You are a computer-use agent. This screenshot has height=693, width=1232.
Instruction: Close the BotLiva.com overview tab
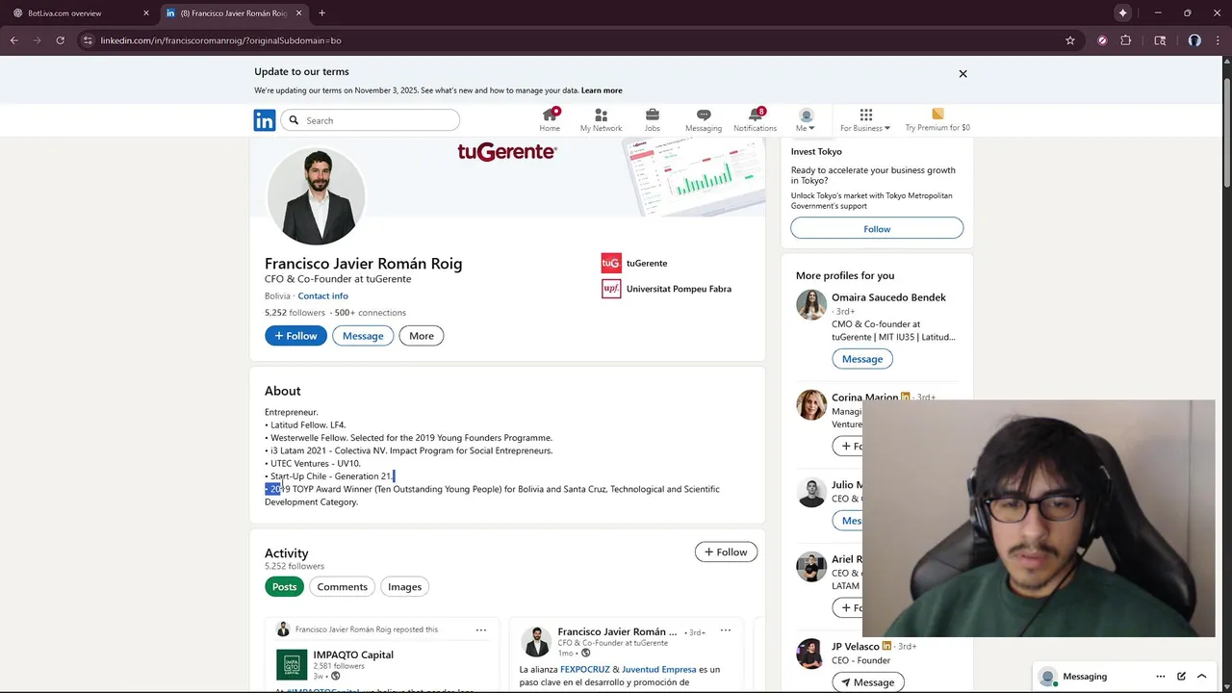pyautogui.click(x=146, y=13)
